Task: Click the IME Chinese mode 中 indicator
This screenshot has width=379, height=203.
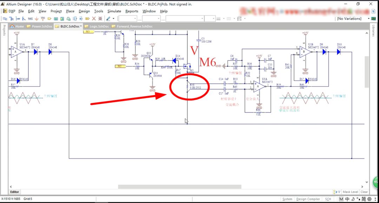Action: (347, 199)
